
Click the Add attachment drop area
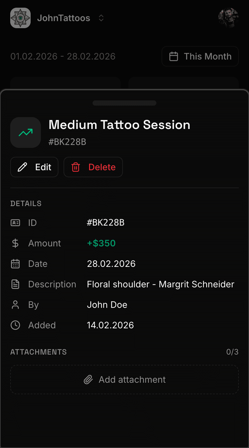click(x=124, y=380)
